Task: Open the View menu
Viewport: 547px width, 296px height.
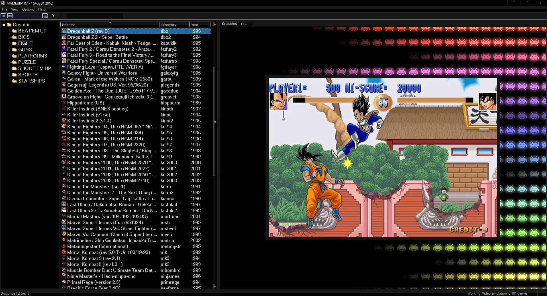Action: click(x=15, y=9)
